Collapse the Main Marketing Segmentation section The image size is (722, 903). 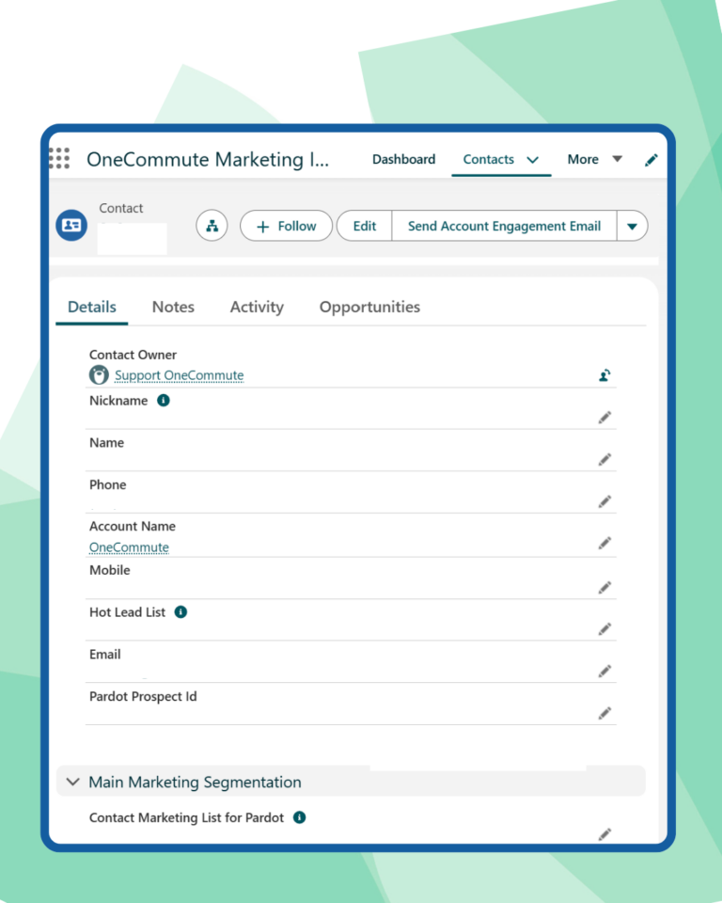point(72,782)
